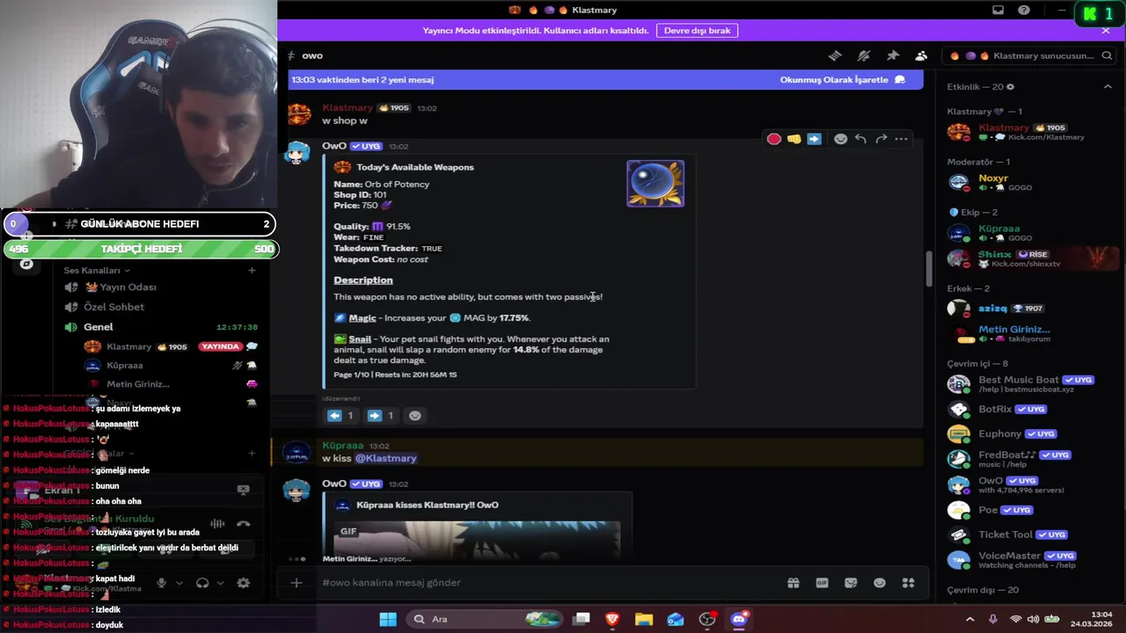React with the yellow fist quick reaction

(794, 139)
